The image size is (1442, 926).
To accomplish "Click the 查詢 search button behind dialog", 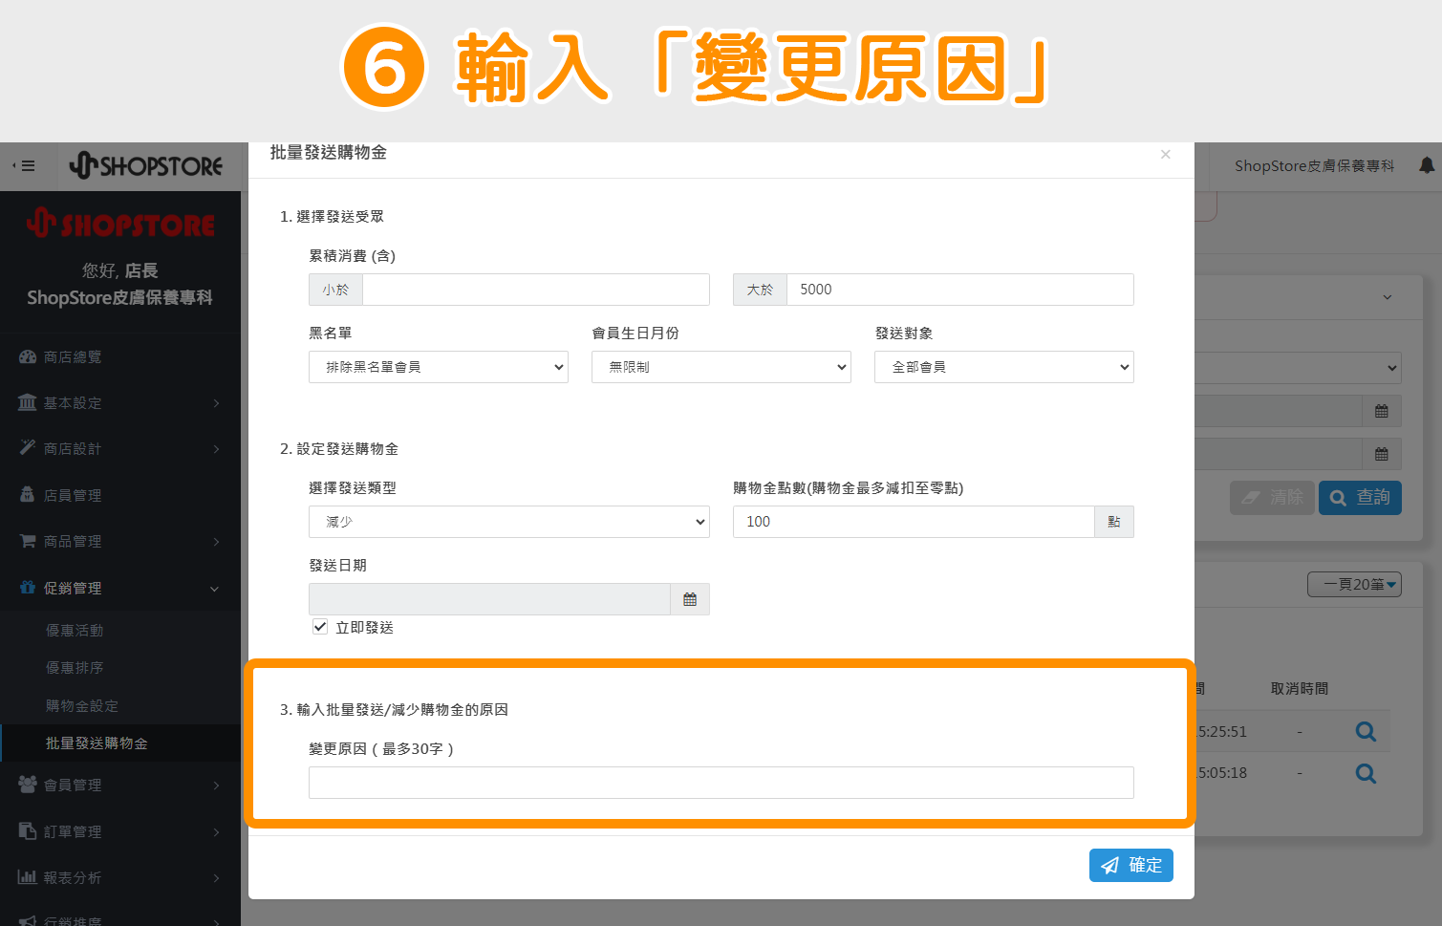I will tap(1360, 498).
